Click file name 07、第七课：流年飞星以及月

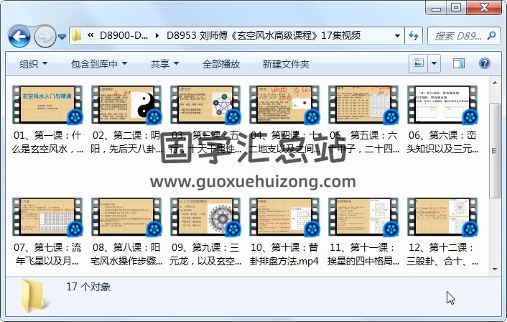47,254
